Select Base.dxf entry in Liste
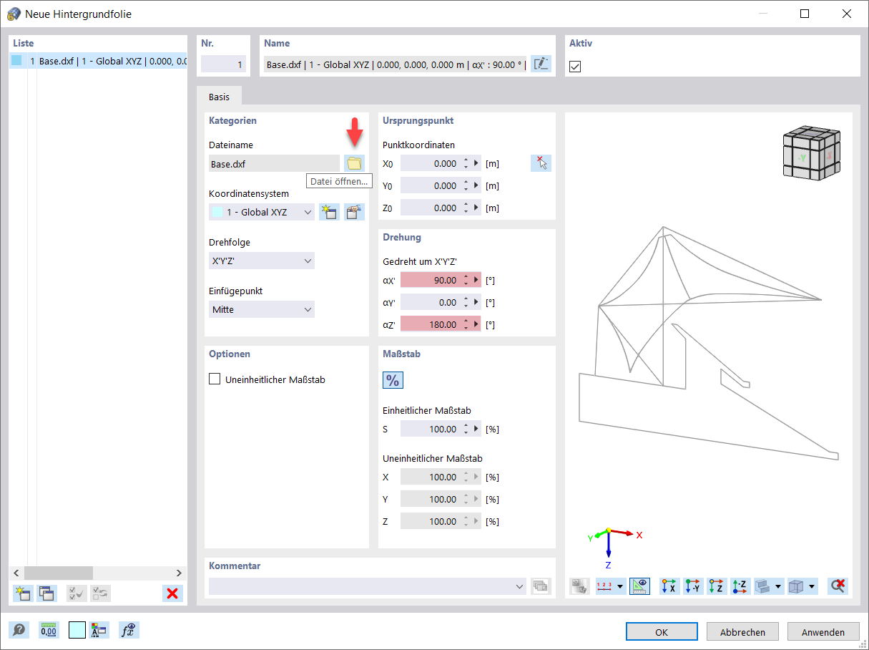869x650 pixels. click(x=98, y=61)
